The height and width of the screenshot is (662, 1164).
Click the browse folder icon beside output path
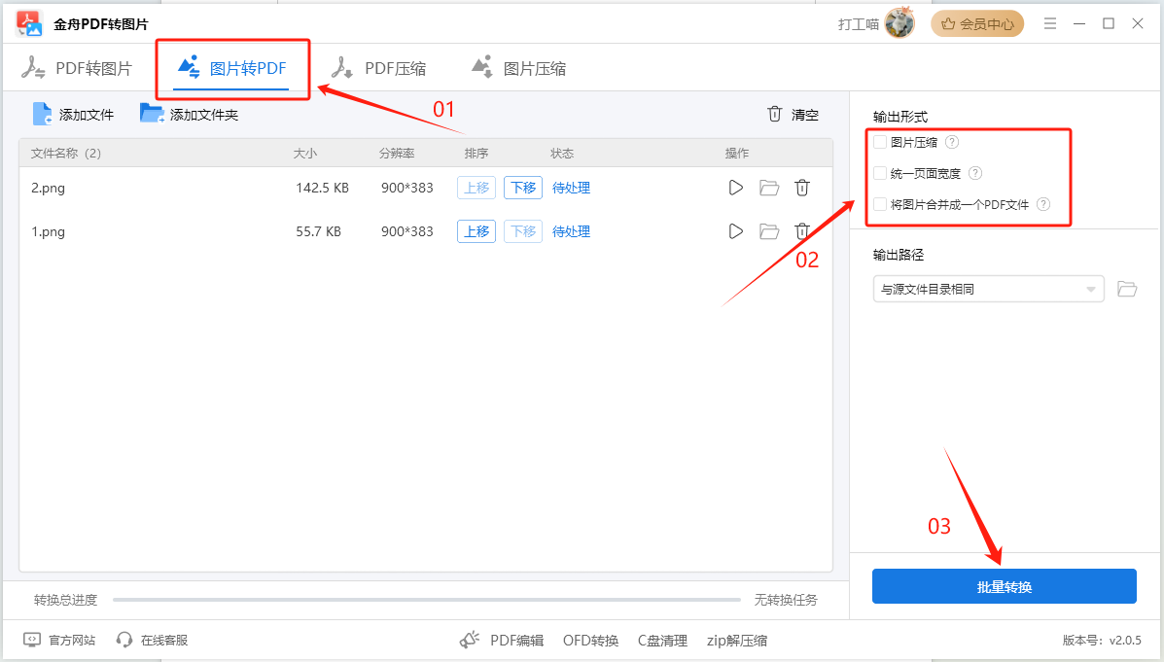(x=1127, y=289)
